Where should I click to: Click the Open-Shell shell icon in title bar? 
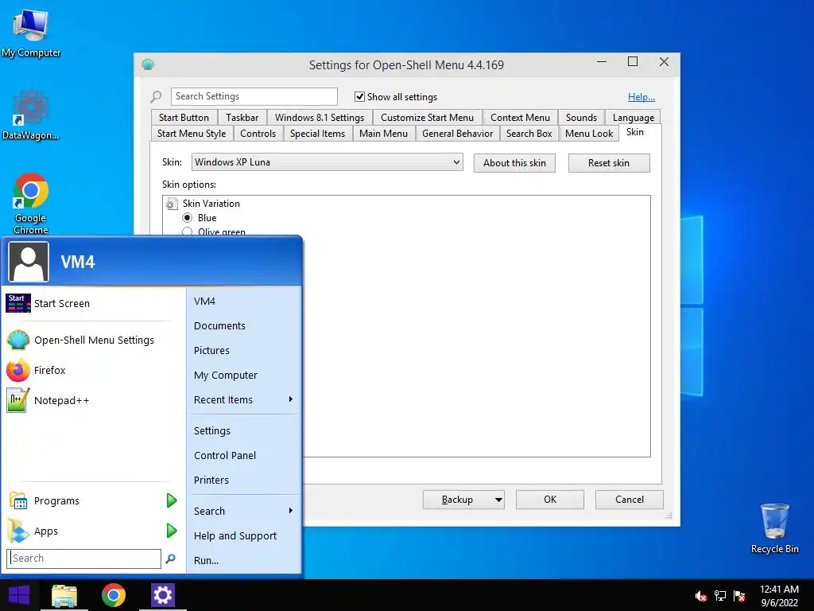(x=148, y=65)
